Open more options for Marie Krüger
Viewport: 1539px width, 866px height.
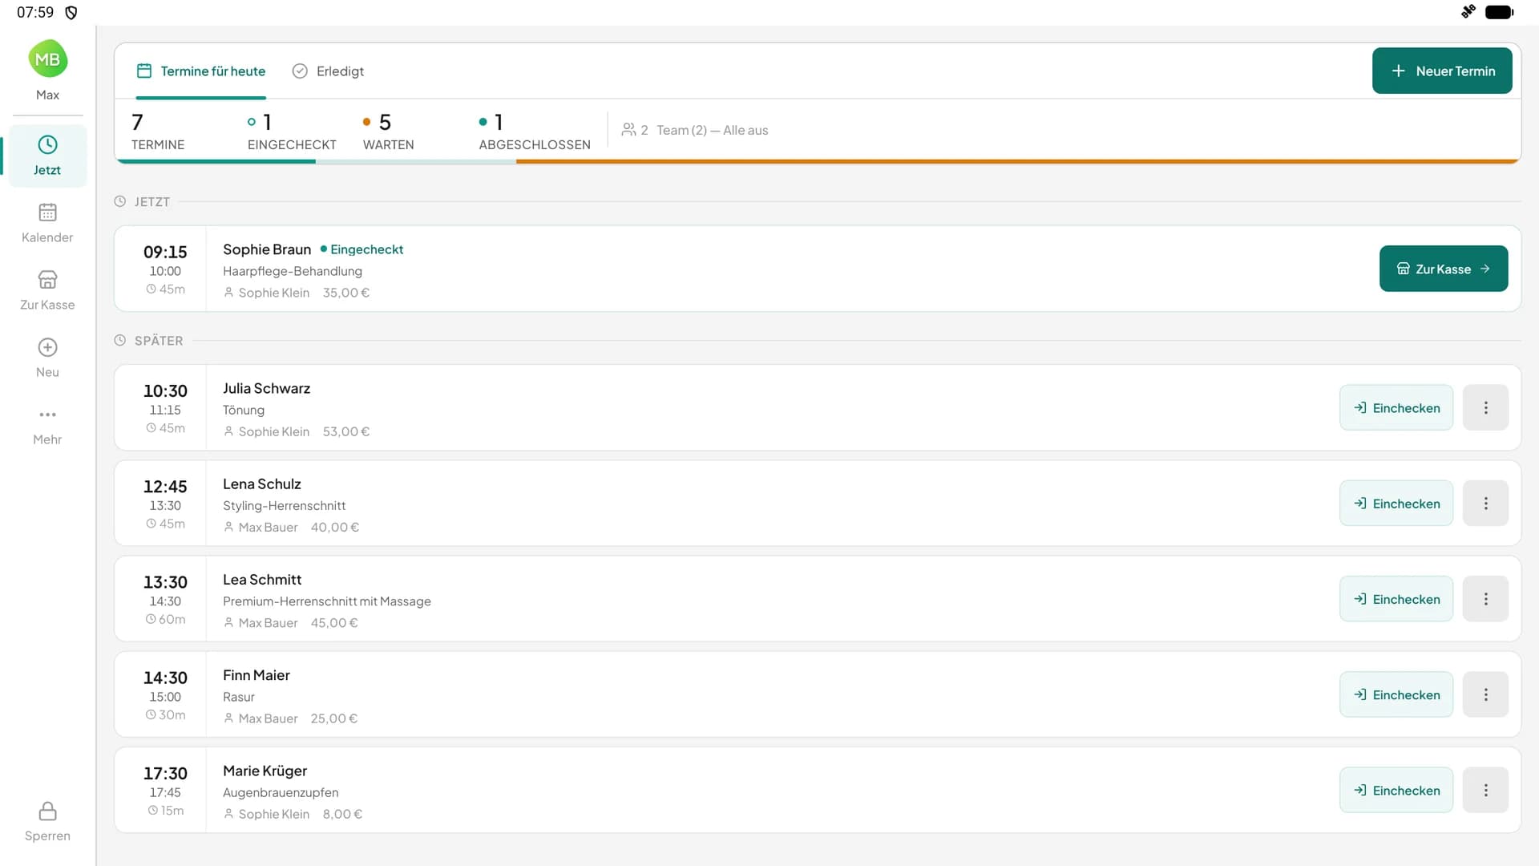(x=1485, y=790)
